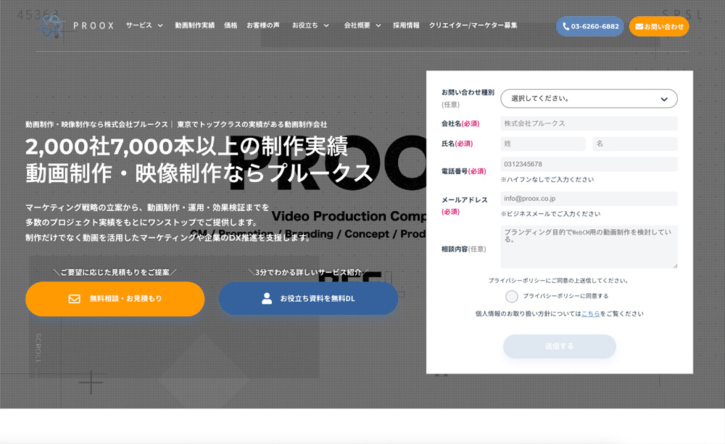Viewport: 725px width, 444px height.
Task: Call via the 03-6260-6882 button
Action: click(590, 26)
